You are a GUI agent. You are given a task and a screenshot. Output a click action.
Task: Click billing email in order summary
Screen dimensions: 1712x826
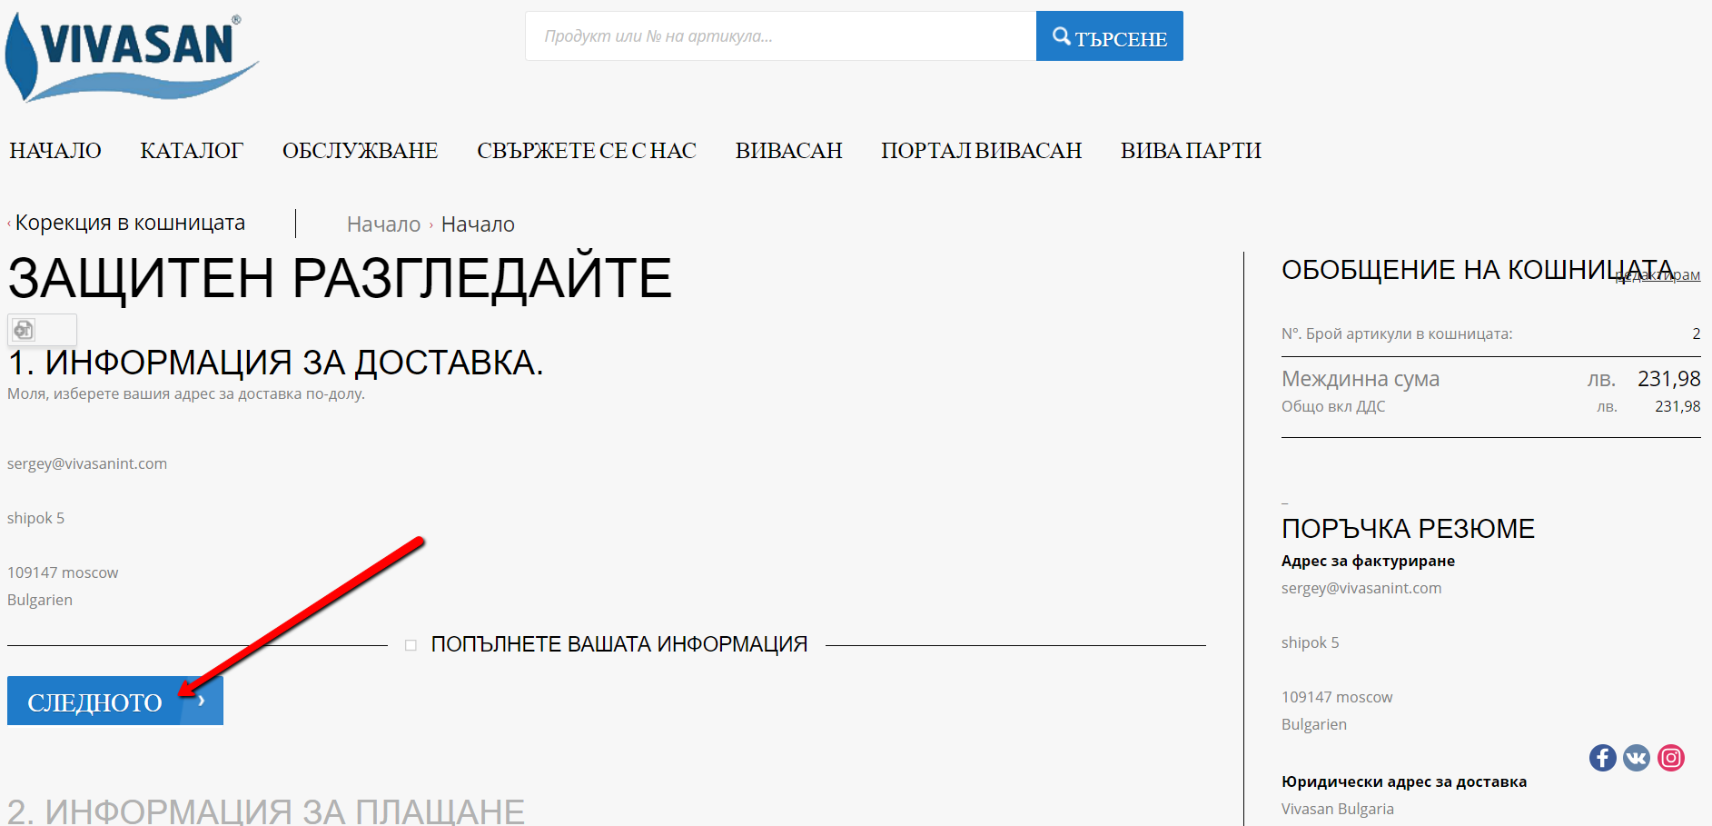point(1361,588)
